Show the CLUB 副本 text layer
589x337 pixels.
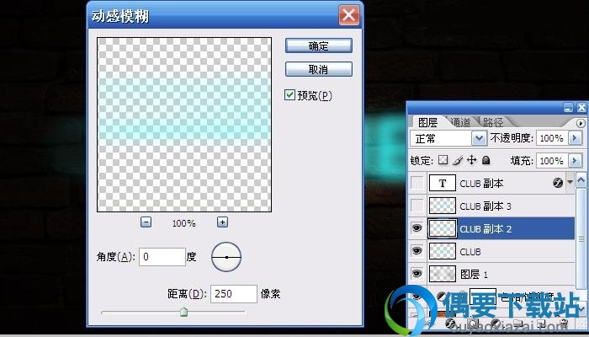[x=417, y=183]
